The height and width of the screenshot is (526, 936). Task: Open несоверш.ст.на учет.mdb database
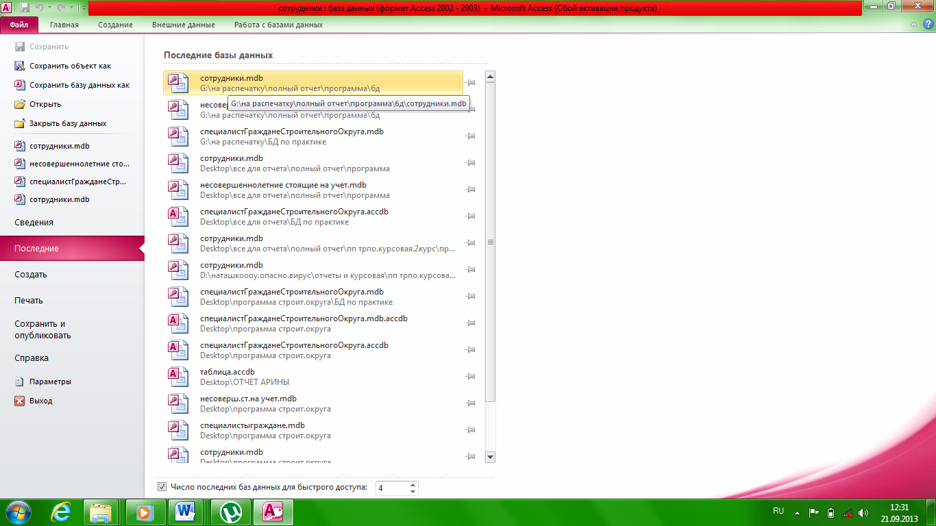click(313, 403)
